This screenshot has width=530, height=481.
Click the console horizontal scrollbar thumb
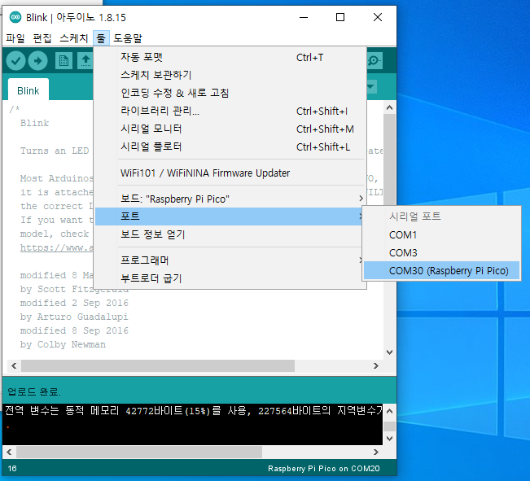[x=139, y=452]
